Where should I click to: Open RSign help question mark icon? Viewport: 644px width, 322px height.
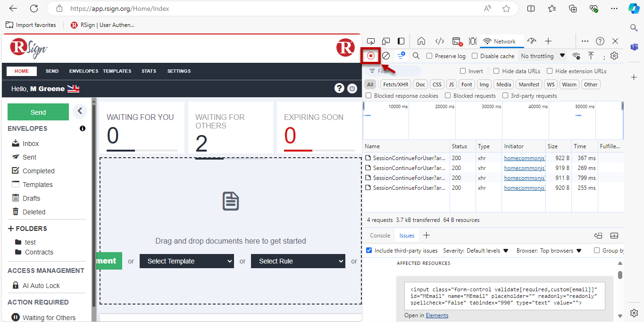[x=339, y=88]
